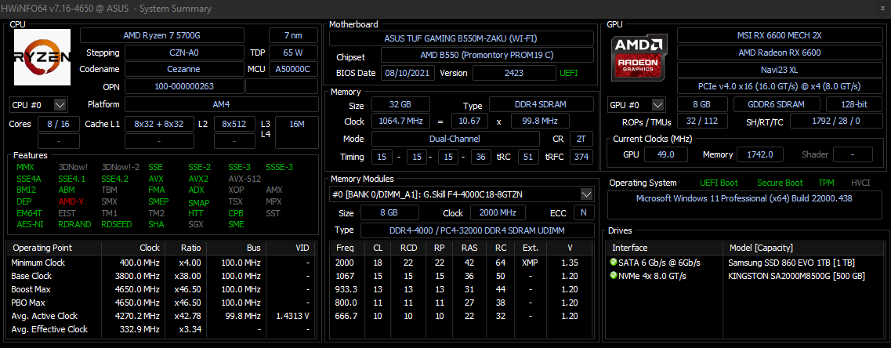This screenshot has height=348, width=891.
Task: Click the AM4 platform field
Action: [222, 105]
